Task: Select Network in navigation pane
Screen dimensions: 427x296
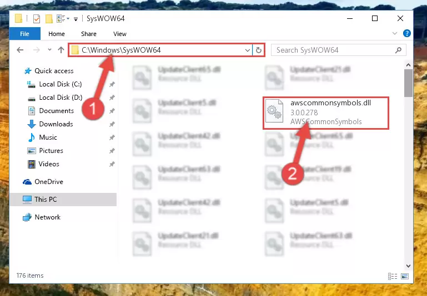Action: coord(47,217)
